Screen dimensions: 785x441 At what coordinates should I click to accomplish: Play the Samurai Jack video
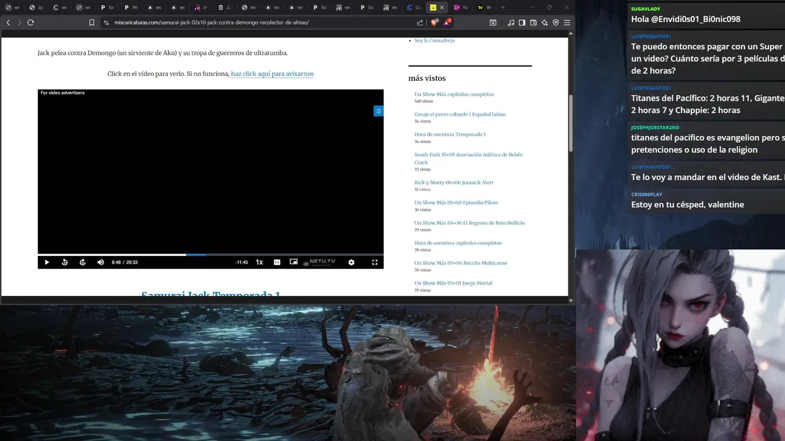click(x=47, y=262)
